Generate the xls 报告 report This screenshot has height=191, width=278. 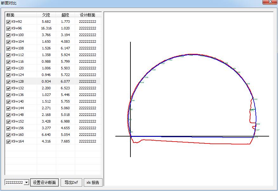click(93, 182)
